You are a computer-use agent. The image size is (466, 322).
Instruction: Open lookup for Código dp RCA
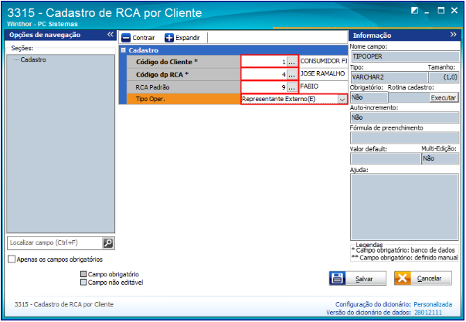click(x=292, y=75)
